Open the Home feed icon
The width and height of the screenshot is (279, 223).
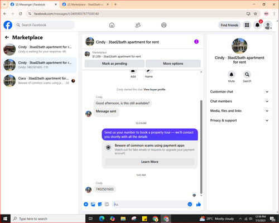pyautogui.click(x=112, y=25)
